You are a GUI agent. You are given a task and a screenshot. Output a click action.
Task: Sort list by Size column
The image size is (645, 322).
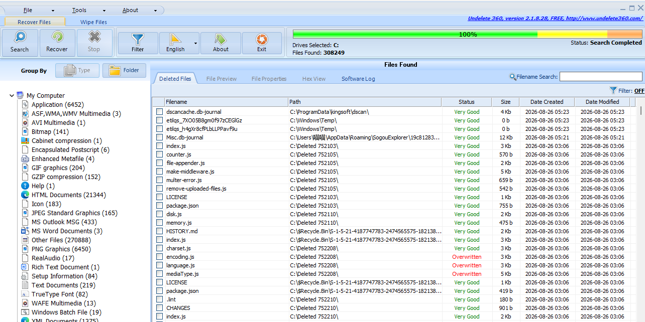tap(505, 102)
